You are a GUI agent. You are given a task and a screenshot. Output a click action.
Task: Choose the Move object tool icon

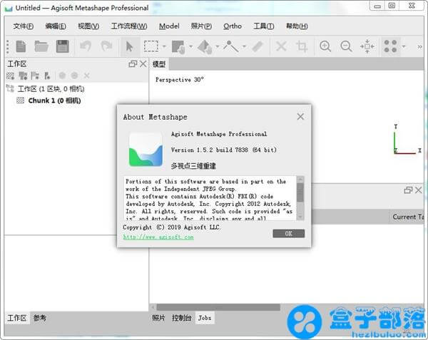click(205, 47)
